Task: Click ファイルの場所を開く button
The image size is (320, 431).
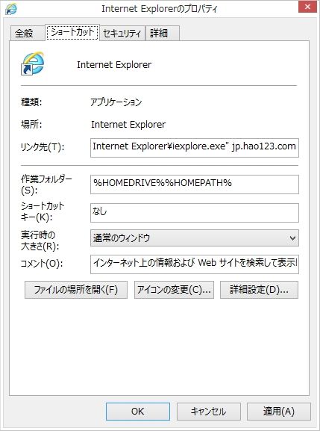Action: (76, 290)
